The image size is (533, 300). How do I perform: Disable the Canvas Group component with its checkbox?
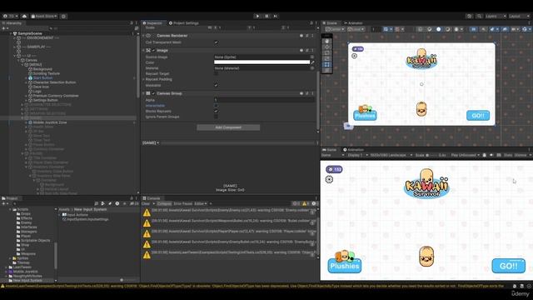coord(153,93)
